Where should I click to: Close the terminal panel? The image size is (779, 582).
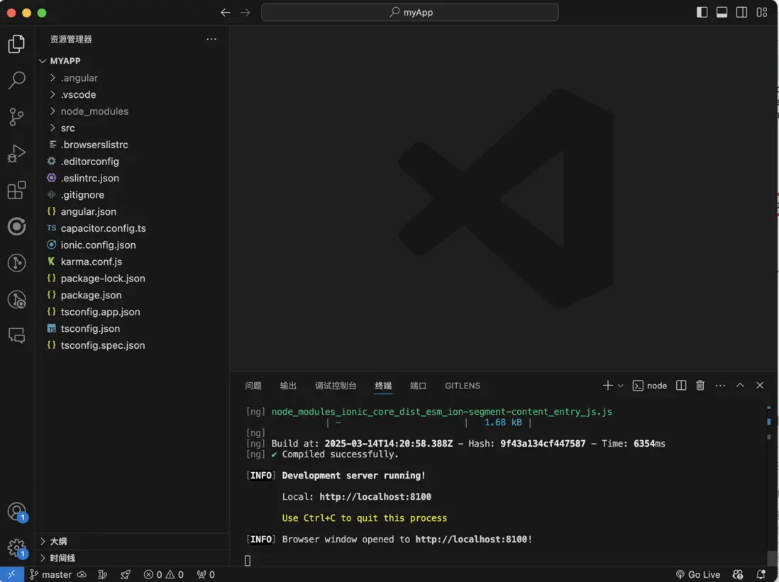(x=760, y=386)
